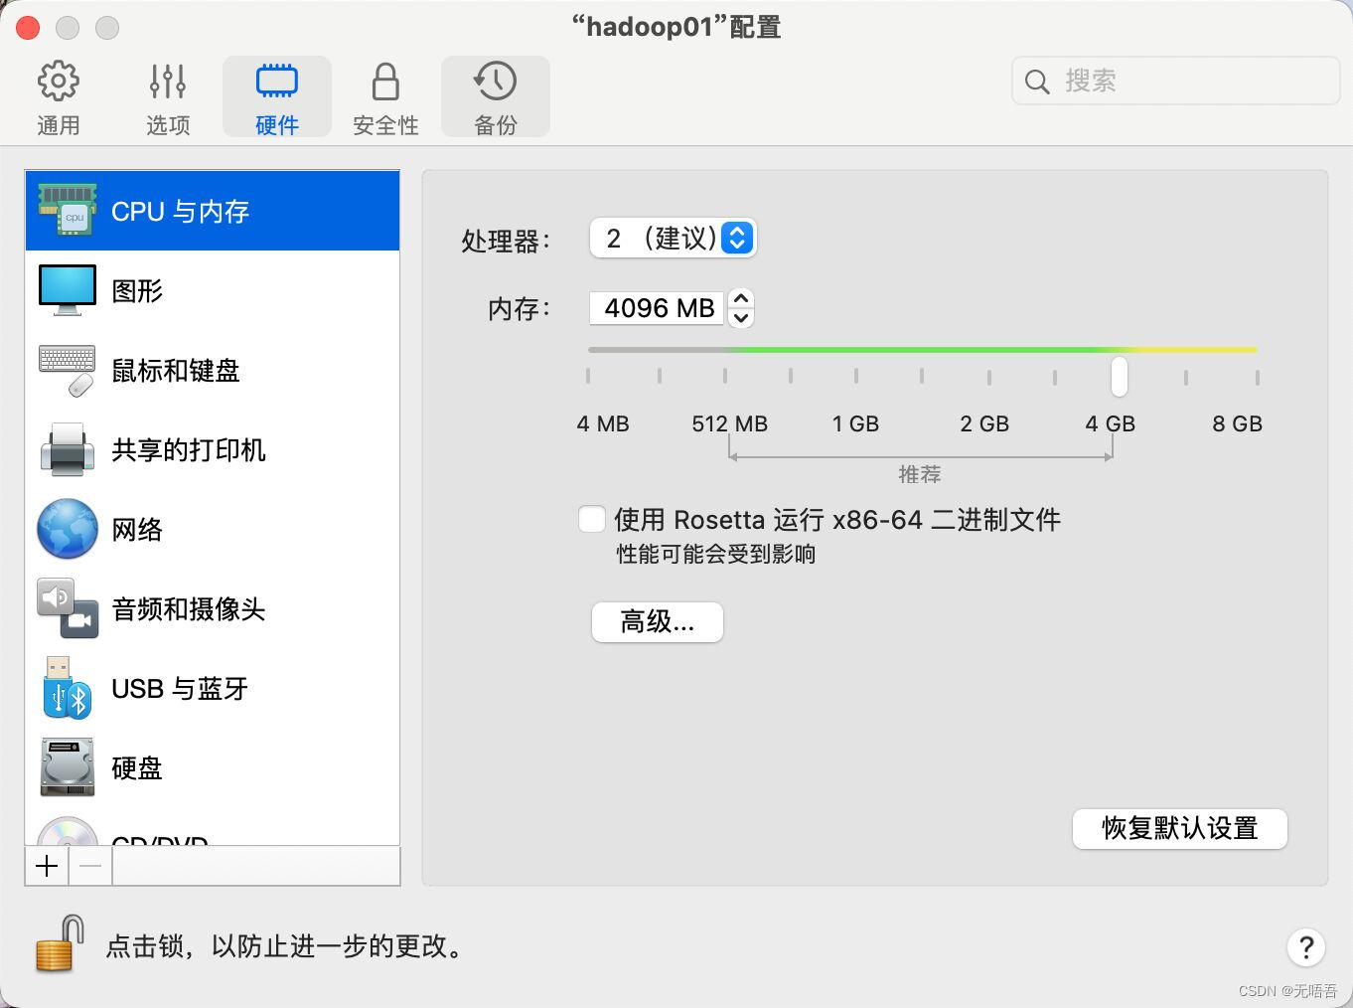
Task: Open help with the question mark button
Action: 1306,946
